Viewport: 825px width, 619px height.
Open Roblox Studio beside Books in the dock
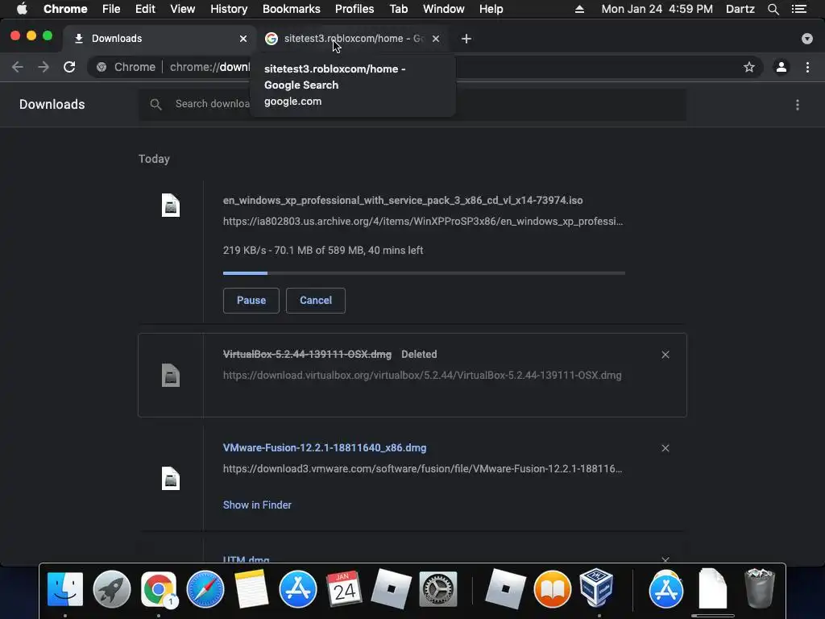(505, 589)
